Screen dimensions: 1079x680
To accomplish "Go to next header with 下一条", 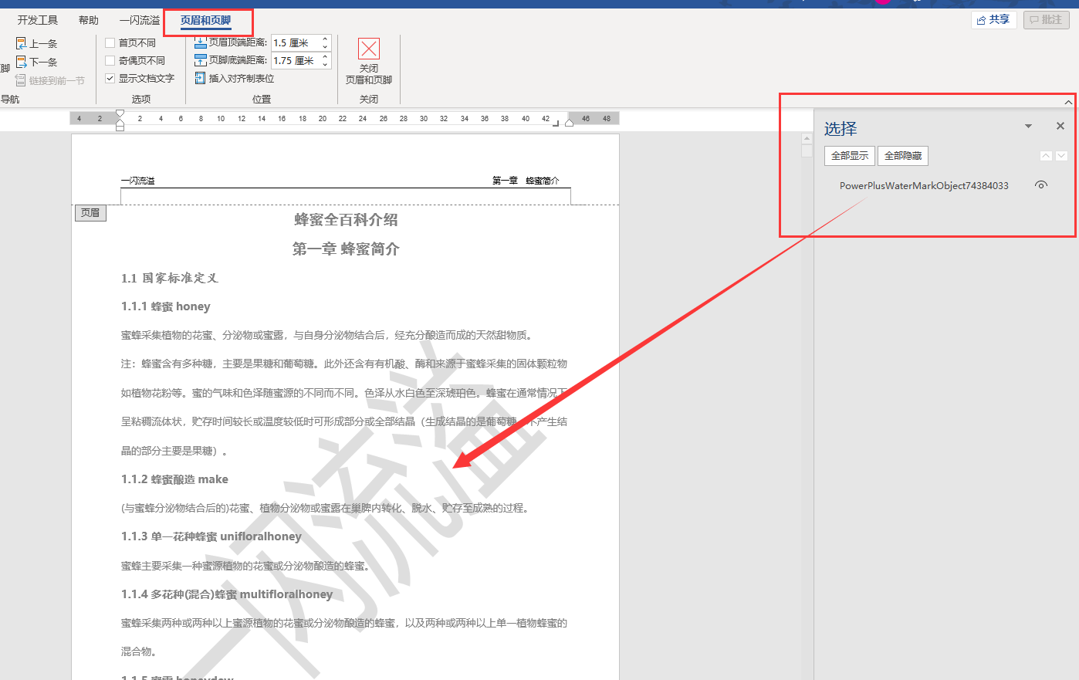I will point(36,62).
